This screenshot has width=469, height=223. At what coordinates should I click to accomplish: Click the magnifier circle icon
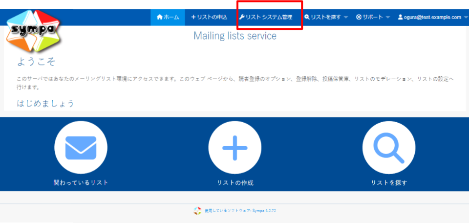tap(389, 148)
